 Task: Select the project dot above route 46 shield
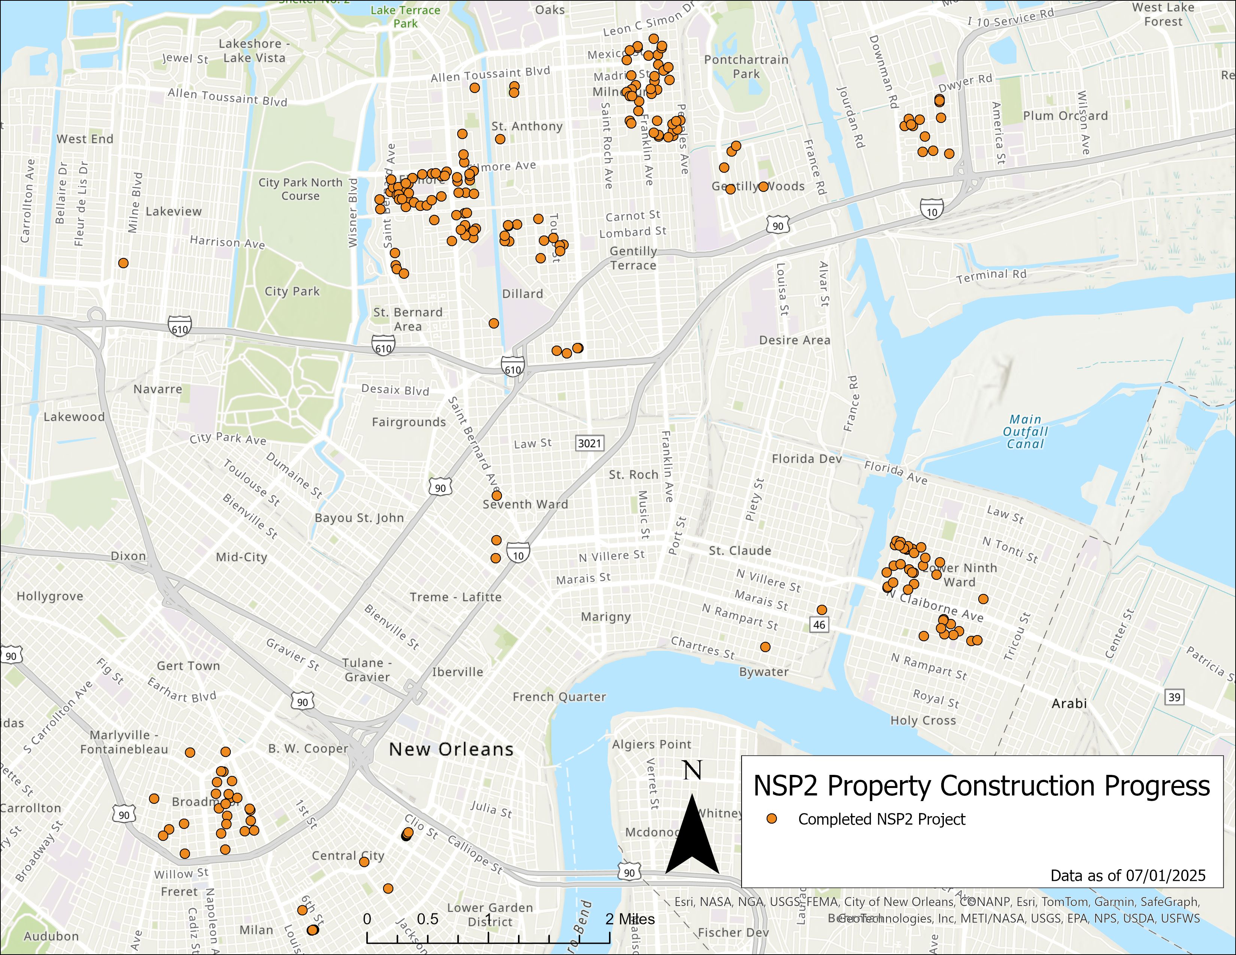click(822, 610)
